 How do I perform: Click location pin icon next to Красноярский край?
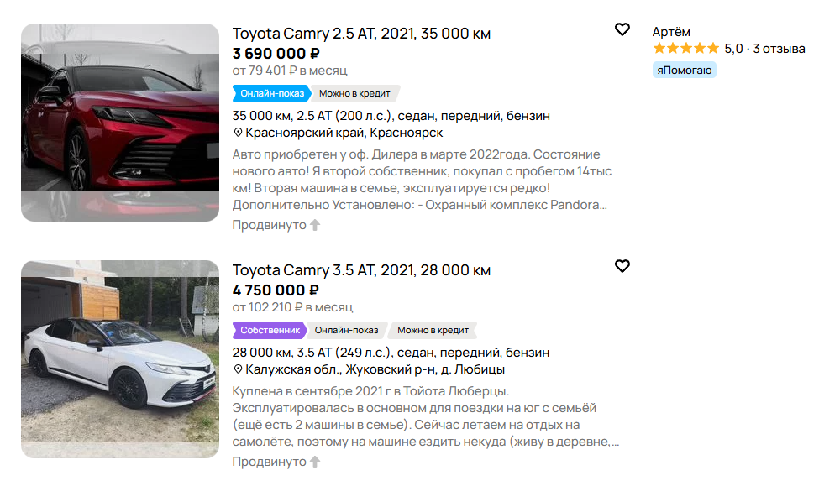coord(238,133)
